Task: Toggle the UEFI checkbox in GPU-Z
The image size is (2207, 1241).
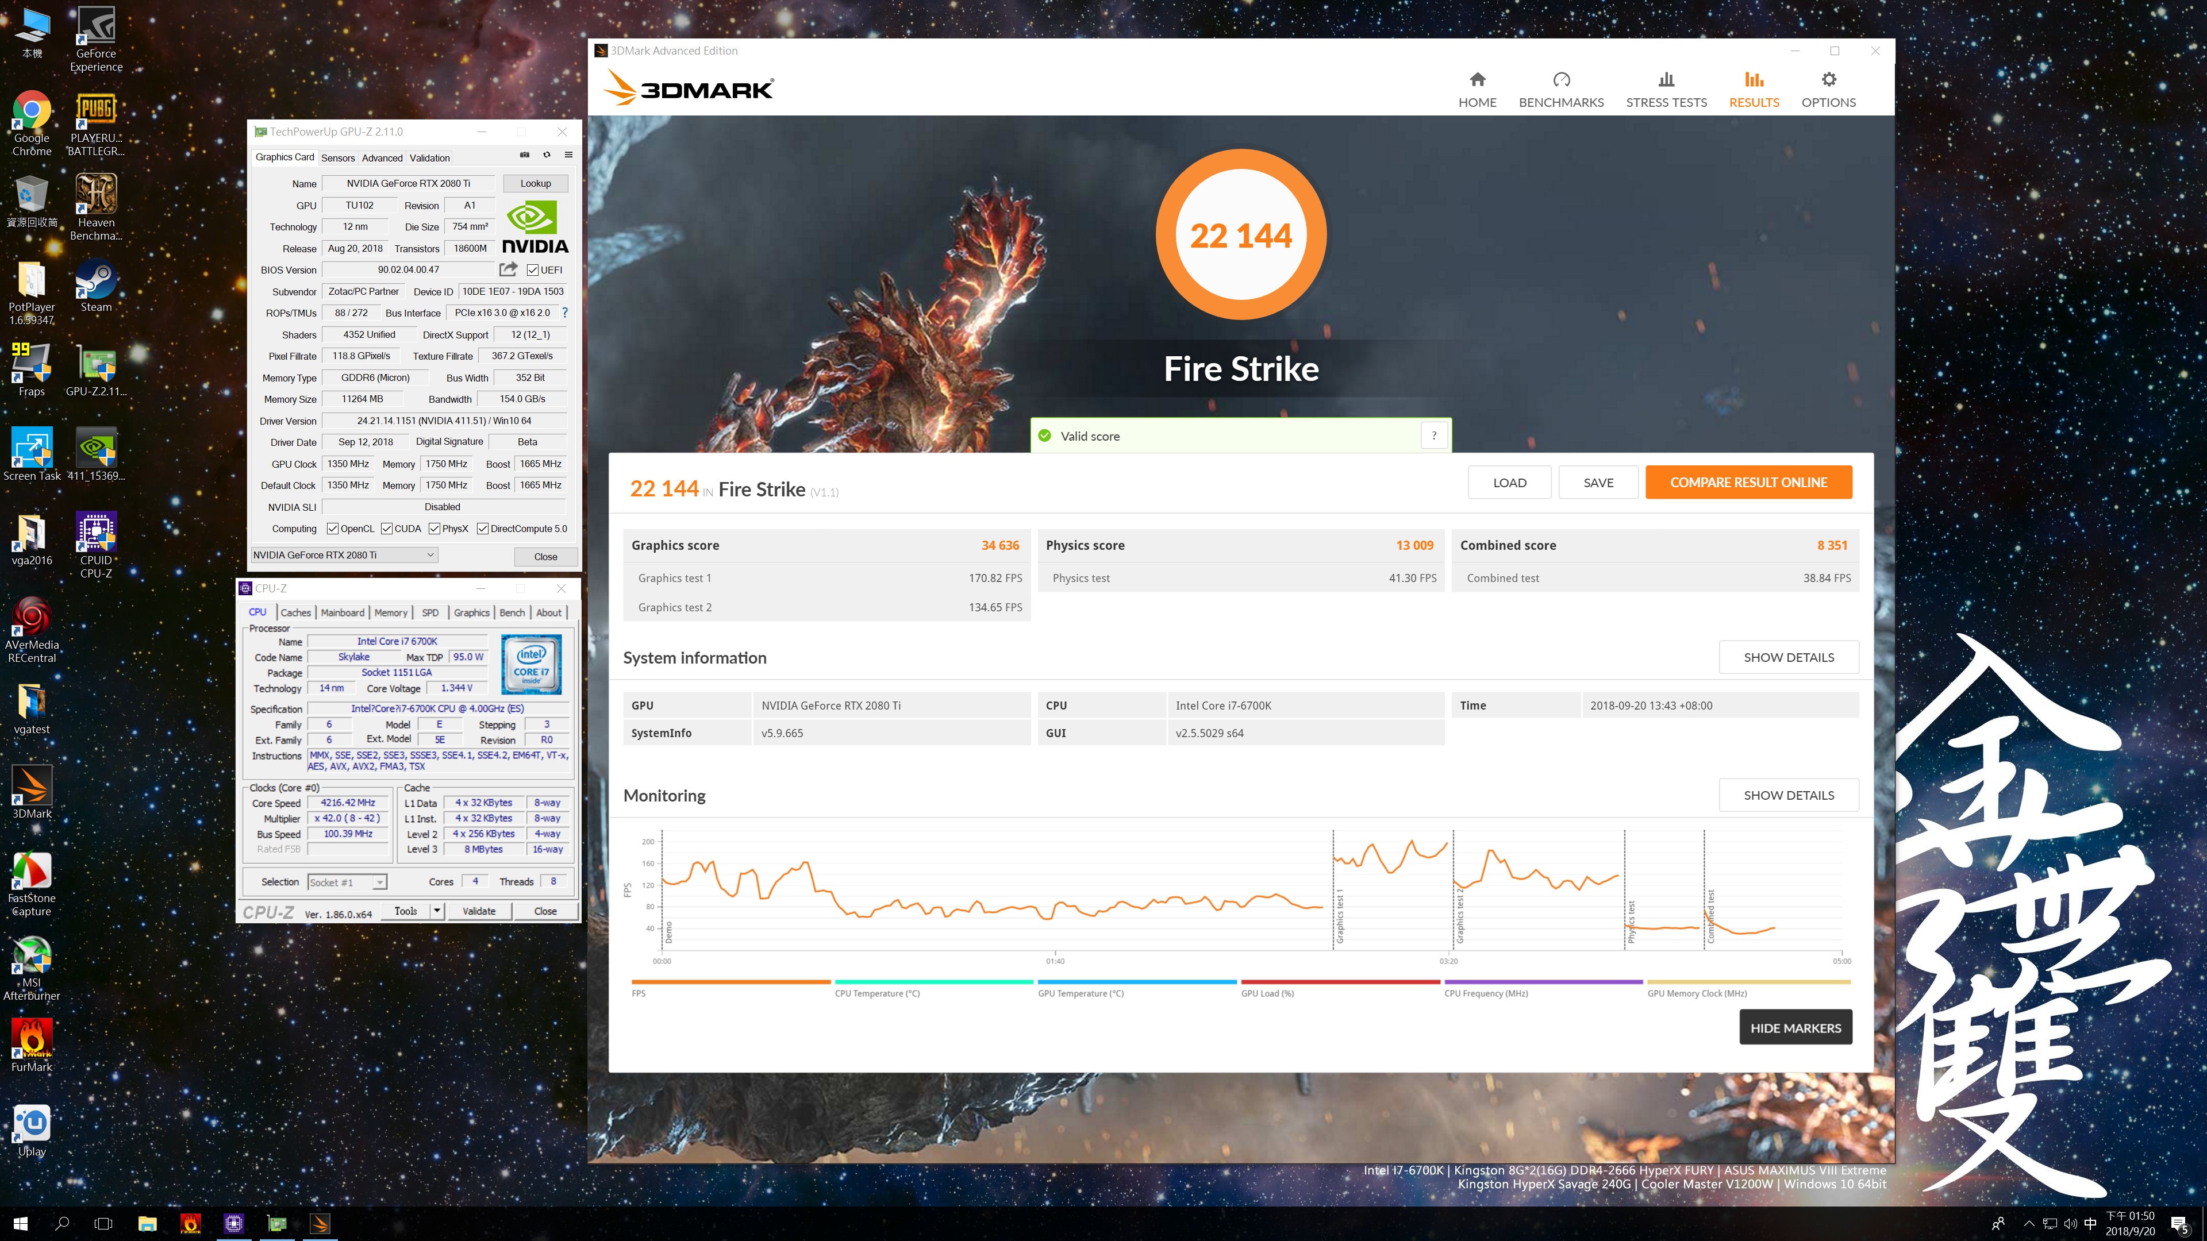Action: [533, 270]
